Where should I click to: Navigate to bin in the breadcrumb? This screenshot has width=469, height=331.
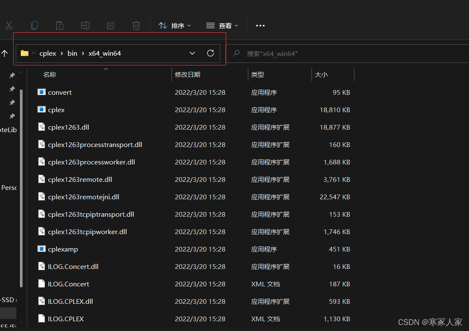point(73,53)
